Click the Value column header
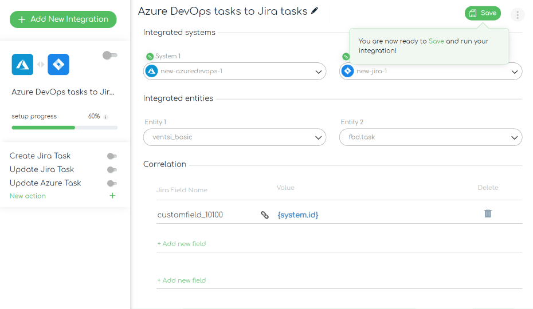 (285, 188)
